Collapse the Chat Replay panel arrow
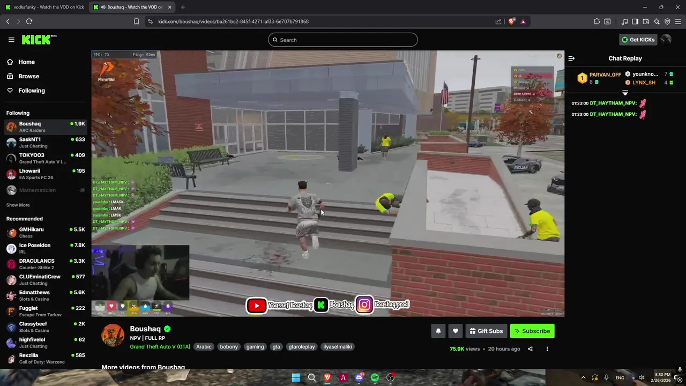 pos(571,58)
